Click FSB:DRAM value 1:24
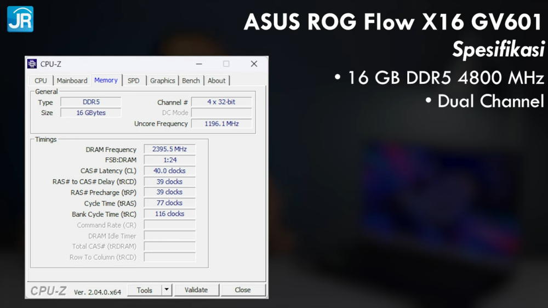The height and width of the screenshot is (308, 548). (169, 160)
